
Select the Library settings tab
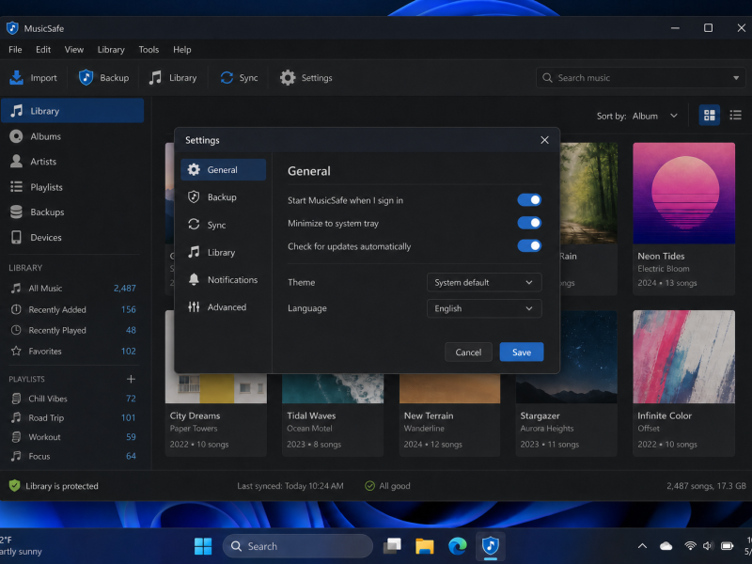(224, 252)
